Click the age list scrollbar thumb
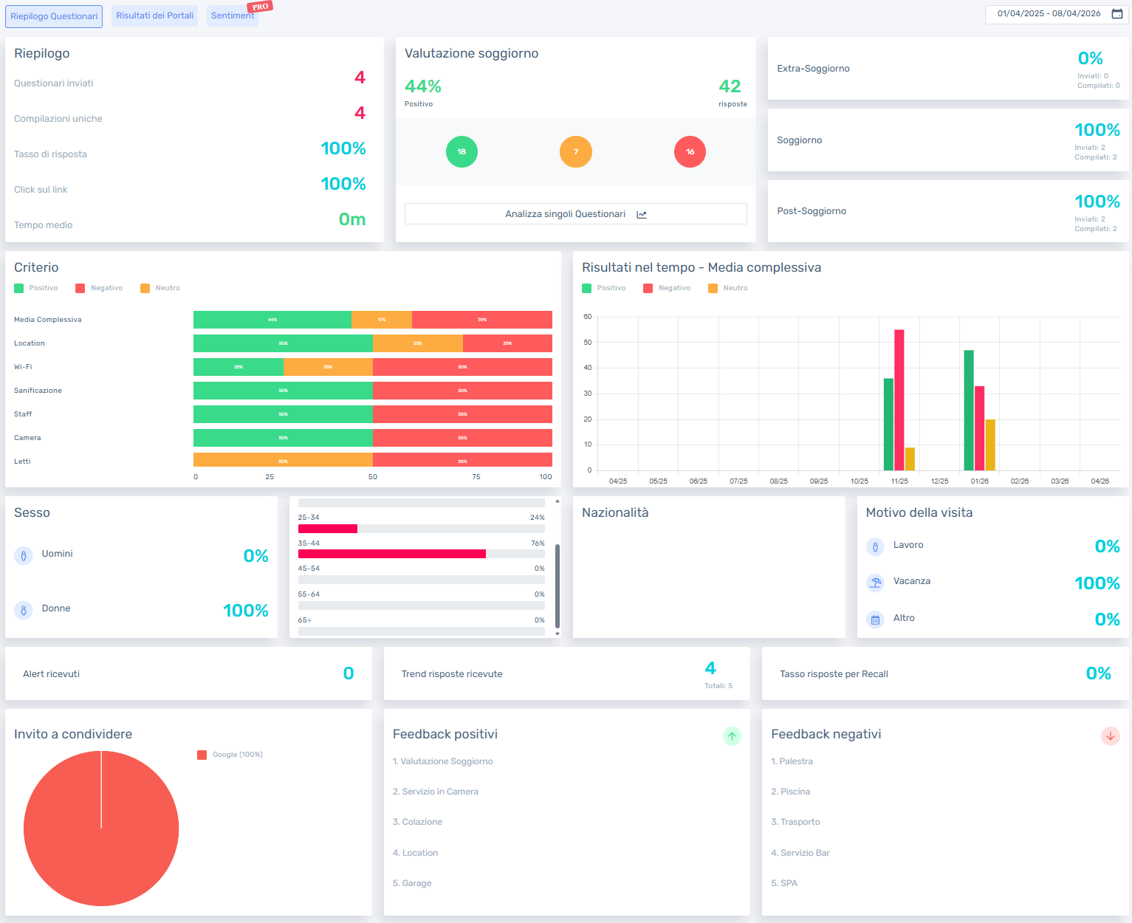The height and width of the screenshot is (923, 1132). (x=558, y=586)
